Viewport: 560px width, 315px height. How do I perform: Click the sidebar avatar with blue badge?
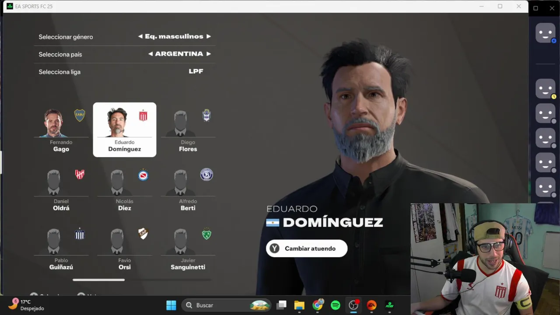tap(546, 33)
